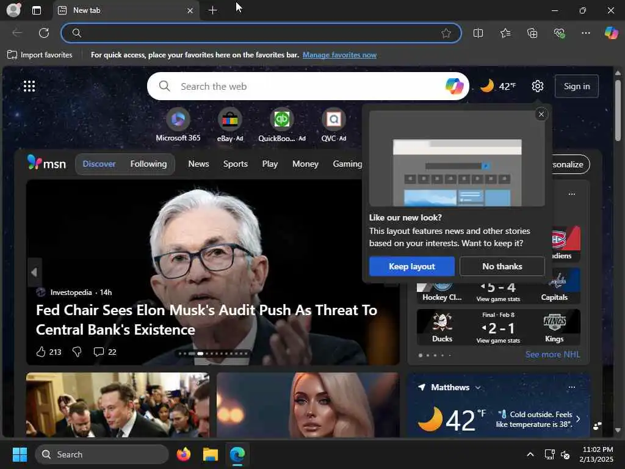Close the new look popup

coord(541,114)
